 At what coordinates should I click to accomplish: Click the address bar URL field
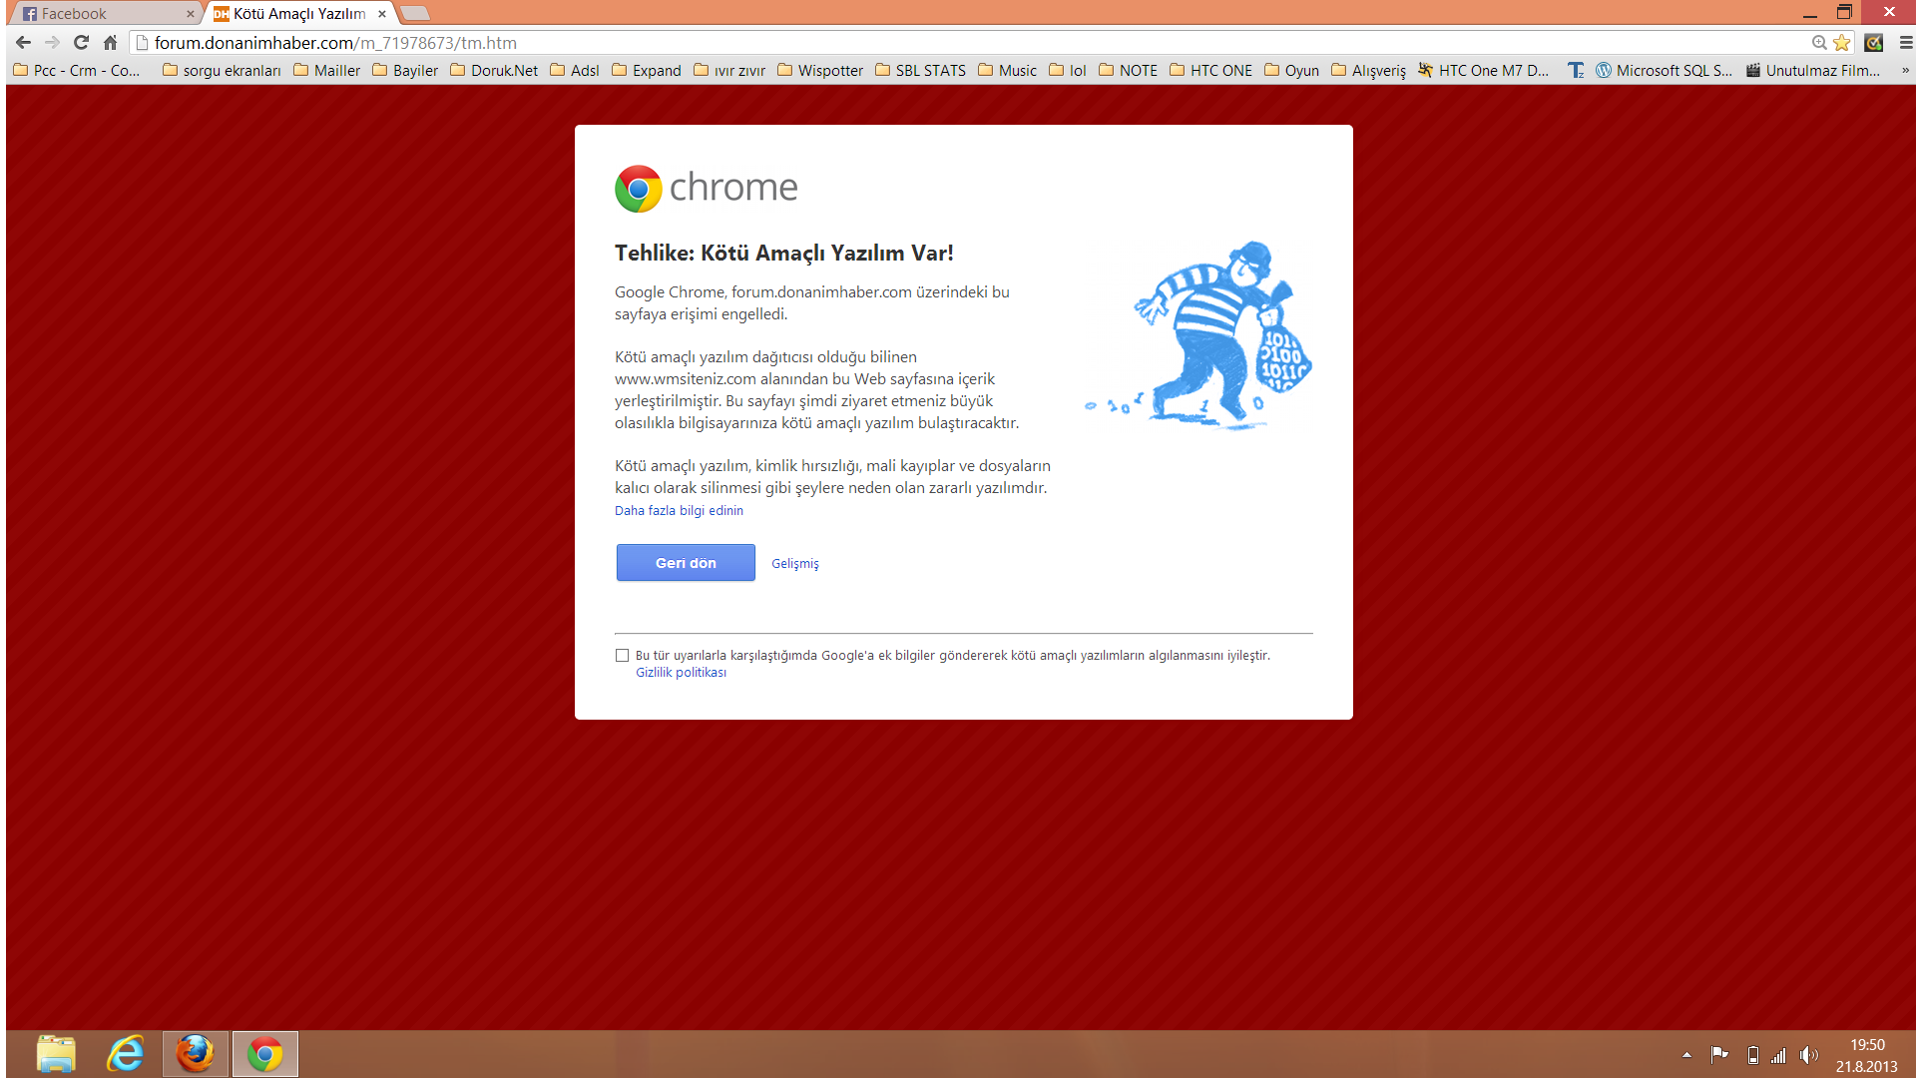(968, 43)
